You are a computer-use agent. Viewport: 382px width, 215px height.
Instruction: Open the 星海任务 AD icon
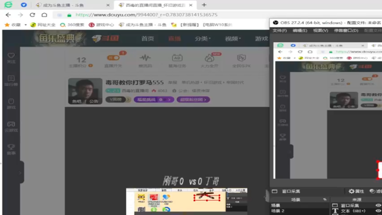click(177, 58)
